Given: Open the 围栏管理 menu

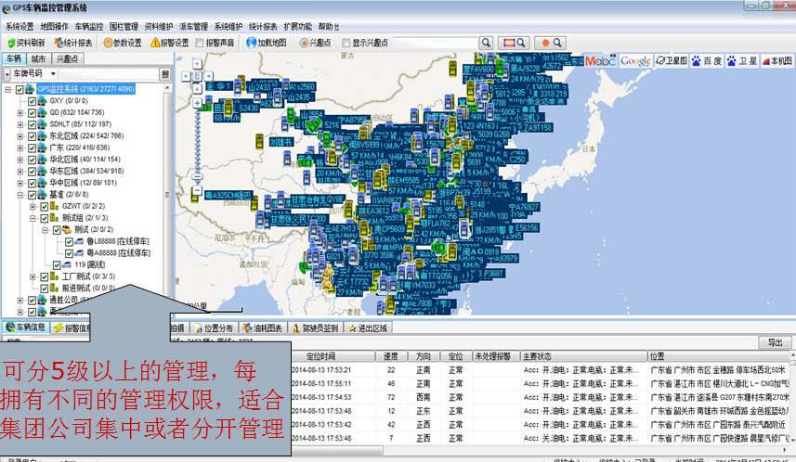Looking at the screenshot, I should (x=125, y=27).
